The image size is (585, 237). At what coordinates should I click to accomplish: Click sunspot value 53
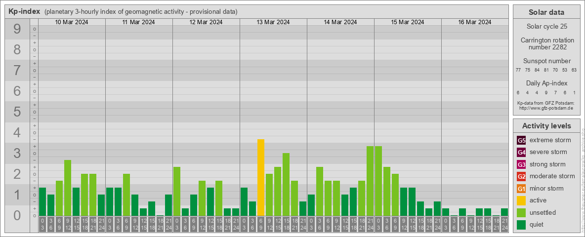[565, 70]
